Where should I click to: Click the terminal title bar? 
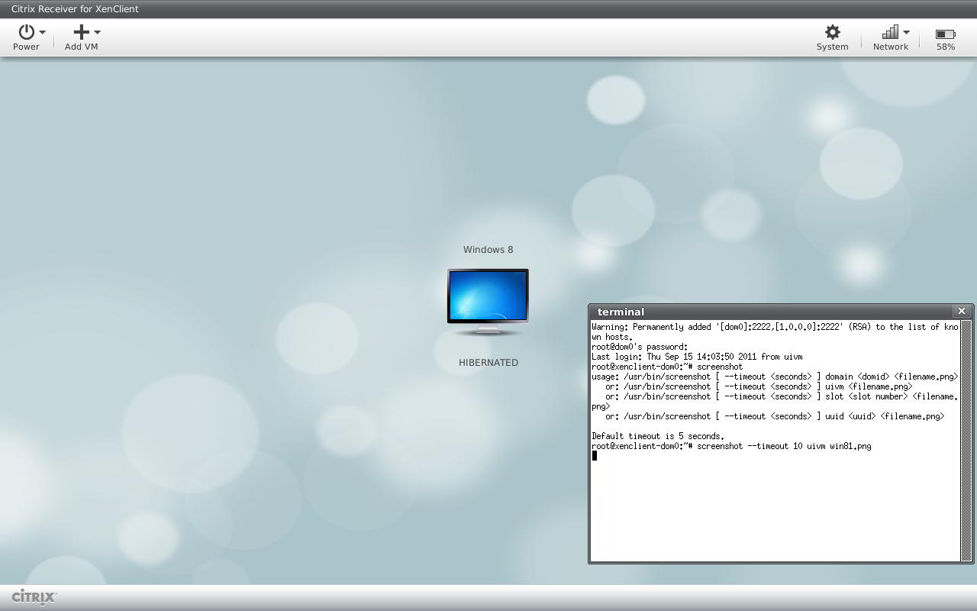(x=771, y=312)
